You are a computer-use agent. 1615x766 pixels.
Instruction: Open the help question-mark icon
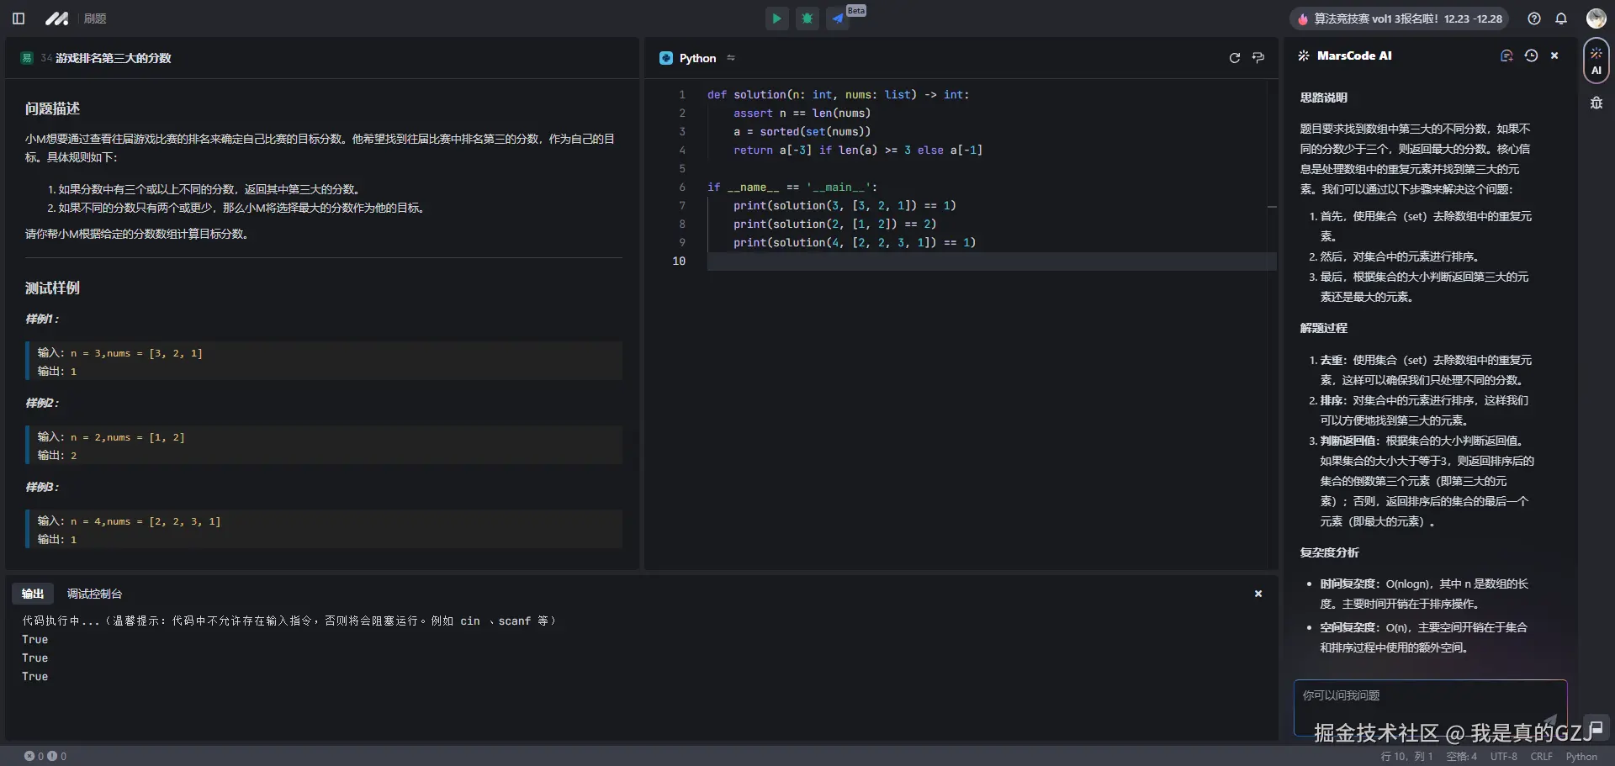tap(1534, 18)
